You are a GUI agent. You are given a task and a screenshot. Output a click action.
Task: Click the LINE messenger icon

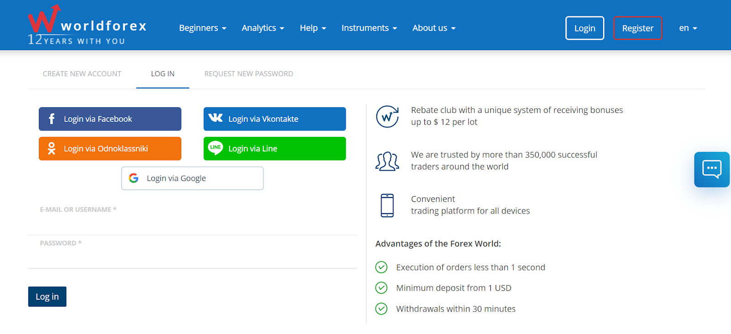point(216,148)
